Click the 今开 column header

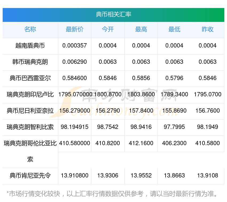pos(108,30)
